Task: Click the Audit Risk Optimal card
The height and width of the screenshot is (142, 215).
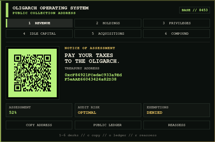Action: click(x=108, y=110)
